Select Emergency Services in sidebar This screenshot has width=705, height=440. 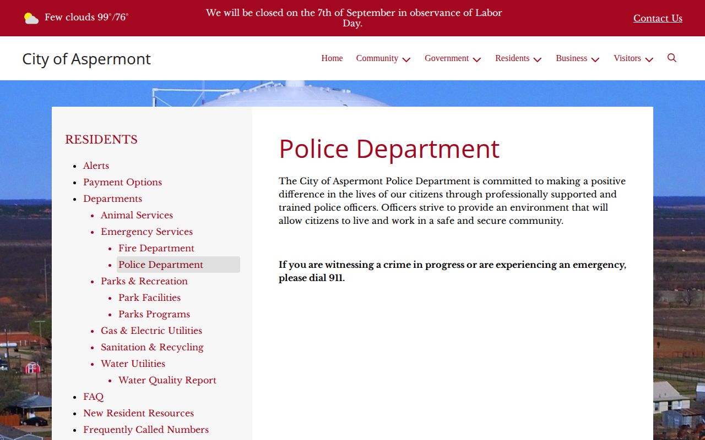[x=147, y=232]
